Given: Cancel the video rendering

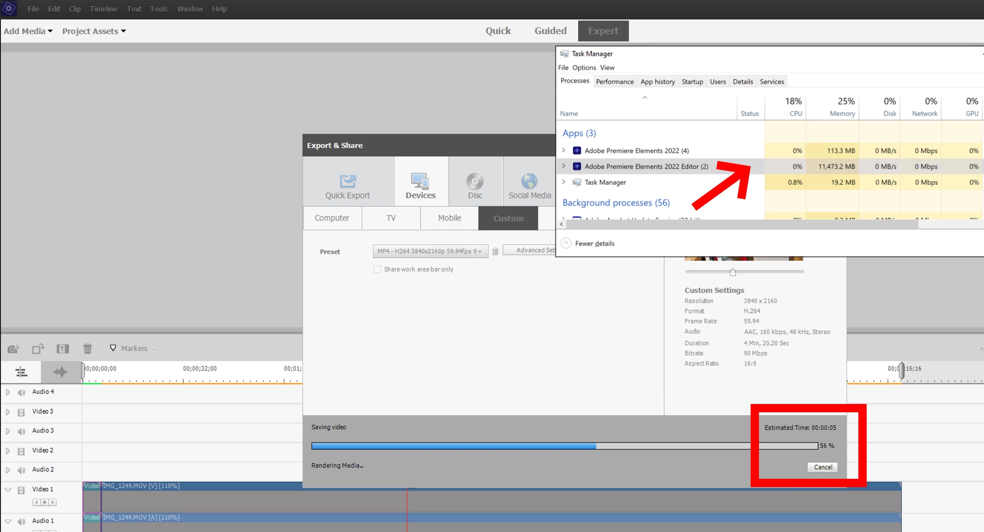Looking at the screenshot, I should point(822,467).
